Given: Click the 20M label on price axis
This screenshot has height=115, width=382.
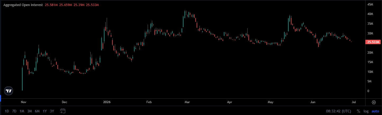Looking at the screenshot, I should 370,53.
